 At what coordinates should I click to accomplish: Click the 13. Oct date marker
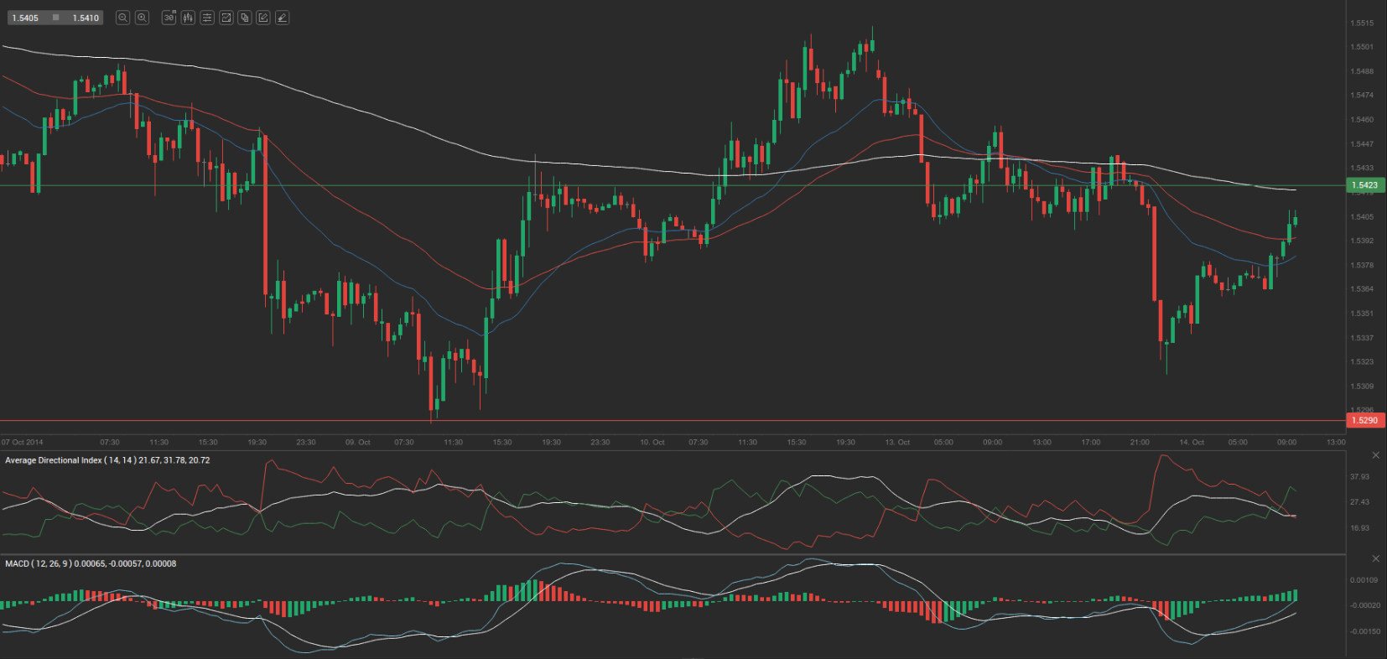pos(897,442)
